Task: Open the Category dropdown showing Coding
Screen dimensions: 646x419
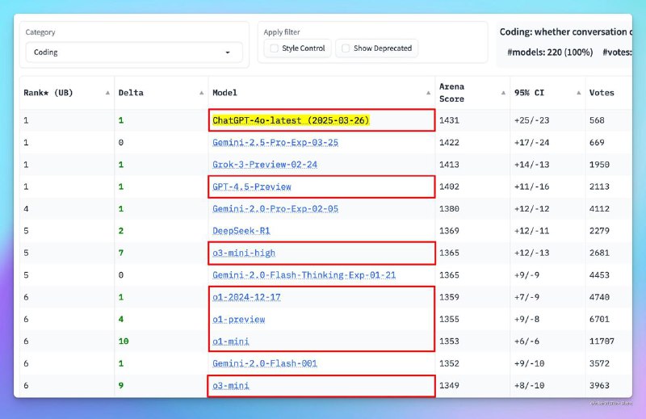Action: click(x=134, y=52)
